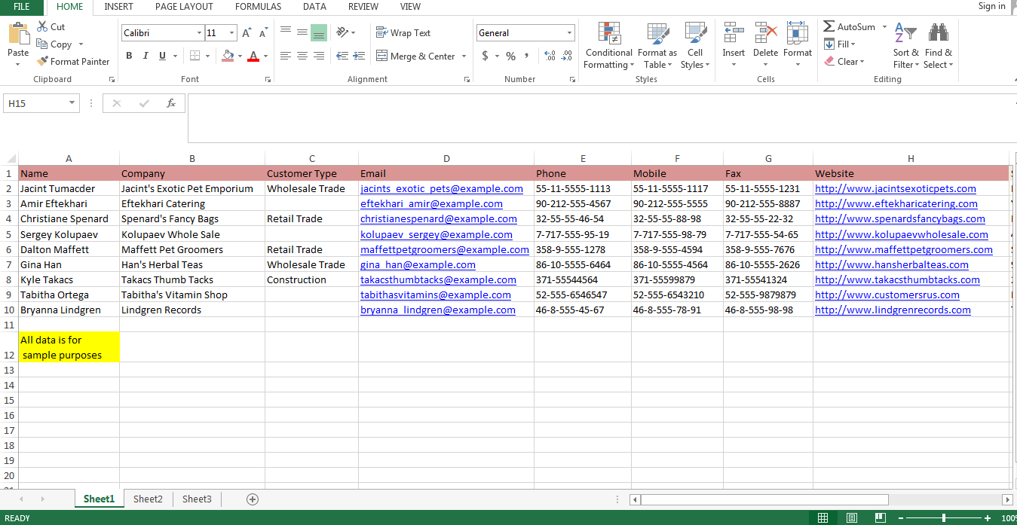1017x525 pixels.
Task: Increase decimal places shown
Action: click(550, 56)
